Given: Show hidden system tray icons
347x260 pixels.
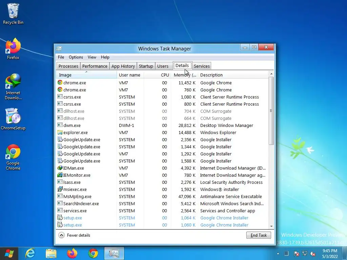Looking at the screenshot, I should 278,254.
